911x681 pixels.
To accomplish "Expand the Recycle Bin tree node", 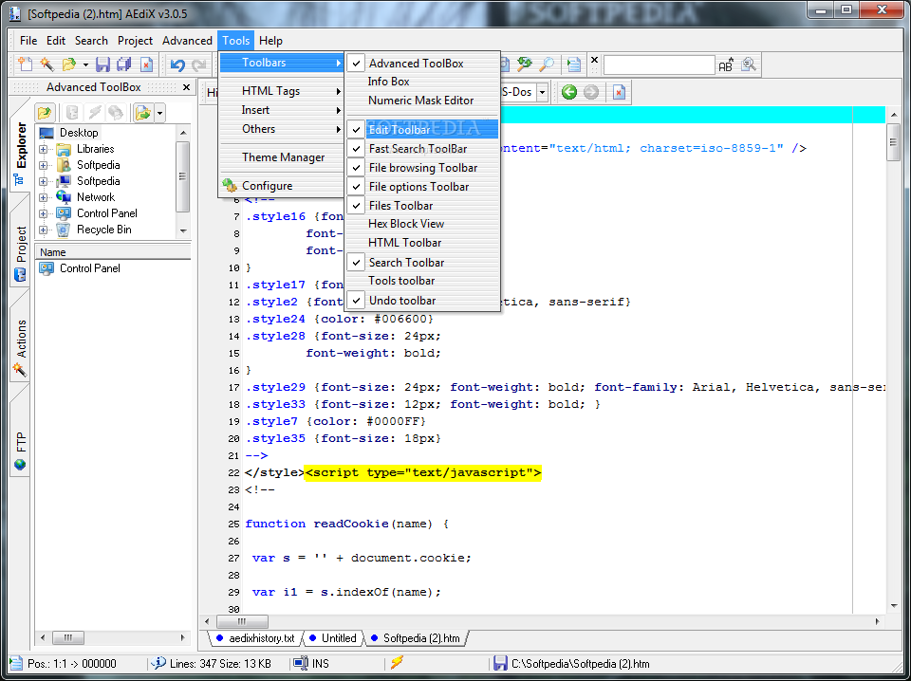I will coord(43,230).
